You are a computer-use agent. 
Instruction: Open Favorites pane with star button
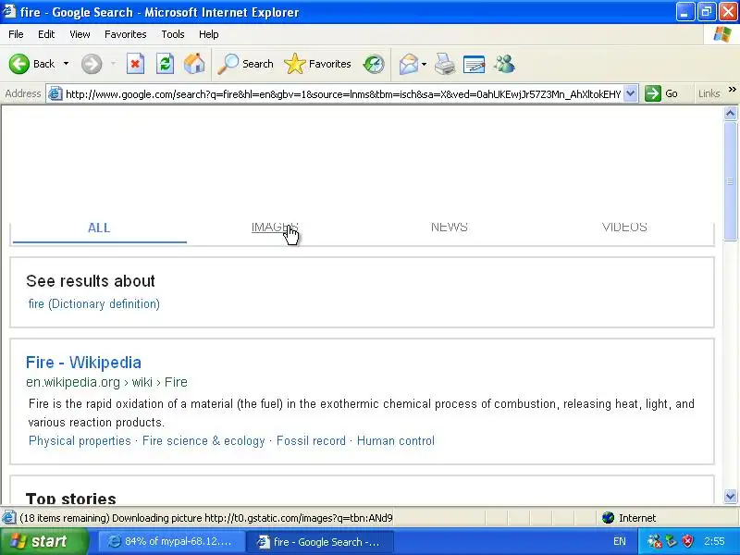[317, 64]
